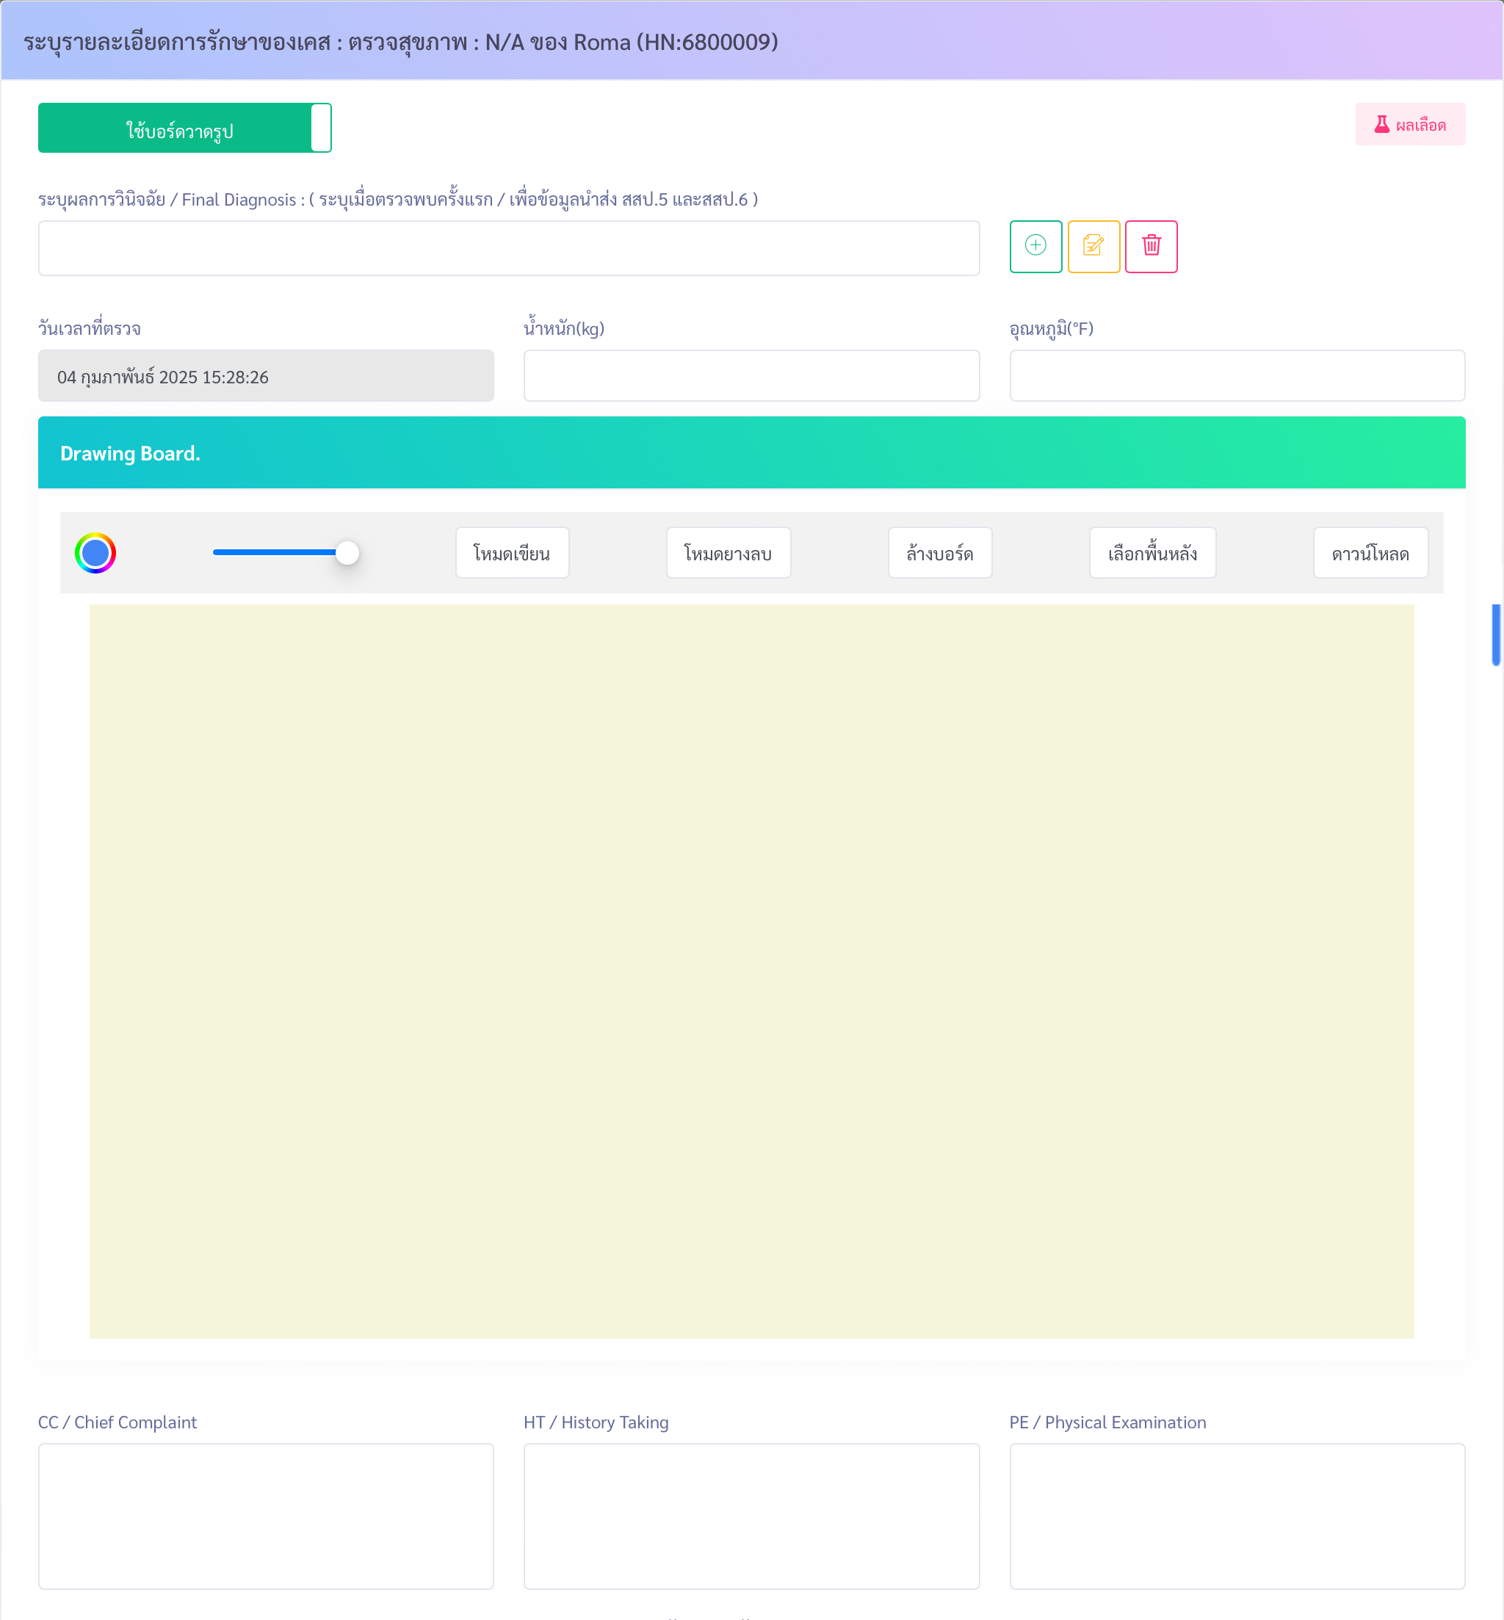Click the PE / Physical Examination textbox
1504x1620 pixels.
tap(1236, 1515)
